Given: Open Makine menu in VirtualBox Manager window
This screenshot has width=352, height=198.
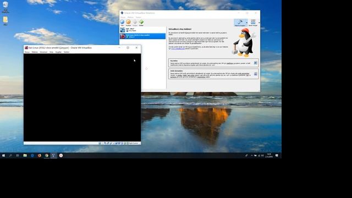Looking at the screenshot, I should [x=130, y=17].
